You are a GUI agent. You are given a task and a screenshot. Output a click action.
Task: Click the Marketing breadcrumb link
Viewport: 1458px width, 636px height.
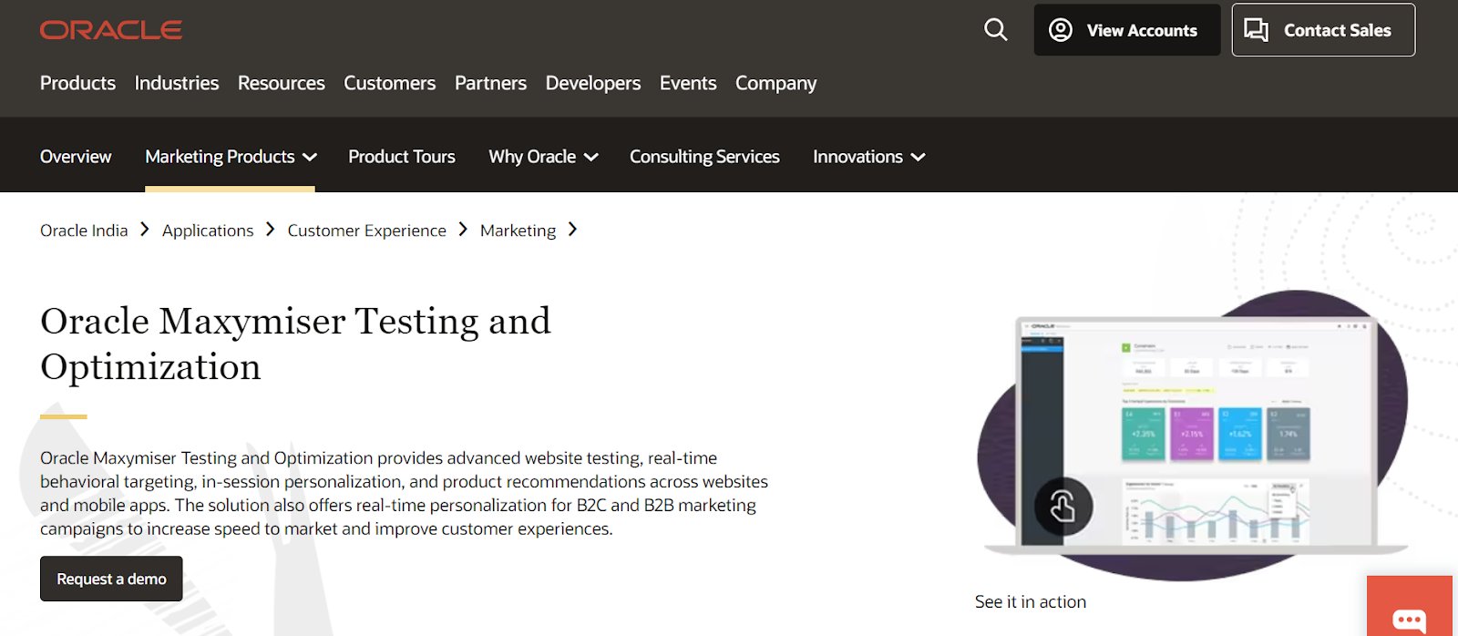pos(518,231)
